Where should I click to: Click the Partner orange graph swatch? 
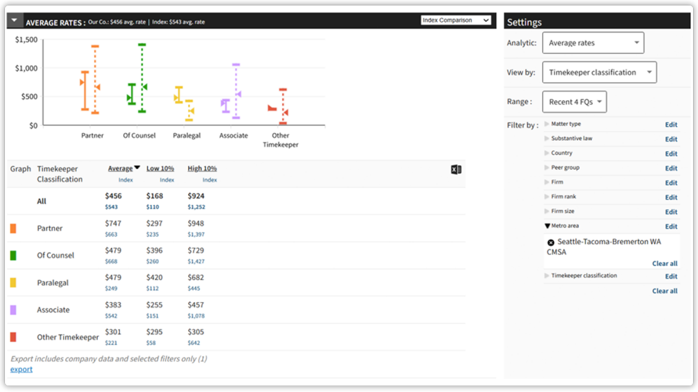(13, 229)
